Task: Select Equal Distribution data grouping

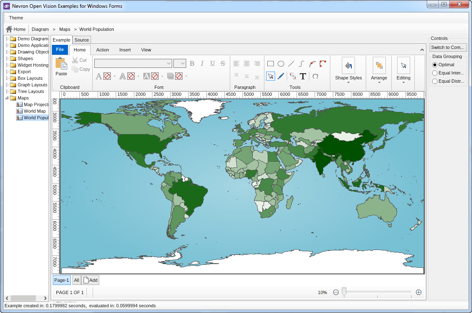Action: [435, 81]
